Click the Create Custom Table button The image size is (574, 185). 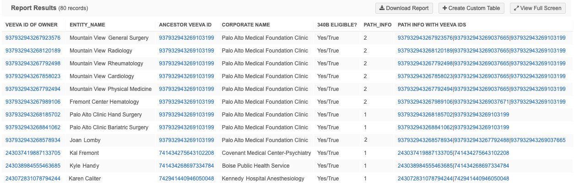tap(471, 8)
